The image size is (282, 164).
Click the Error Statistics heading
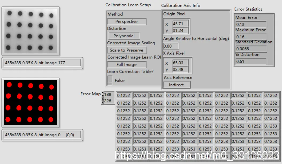(248, 9)
